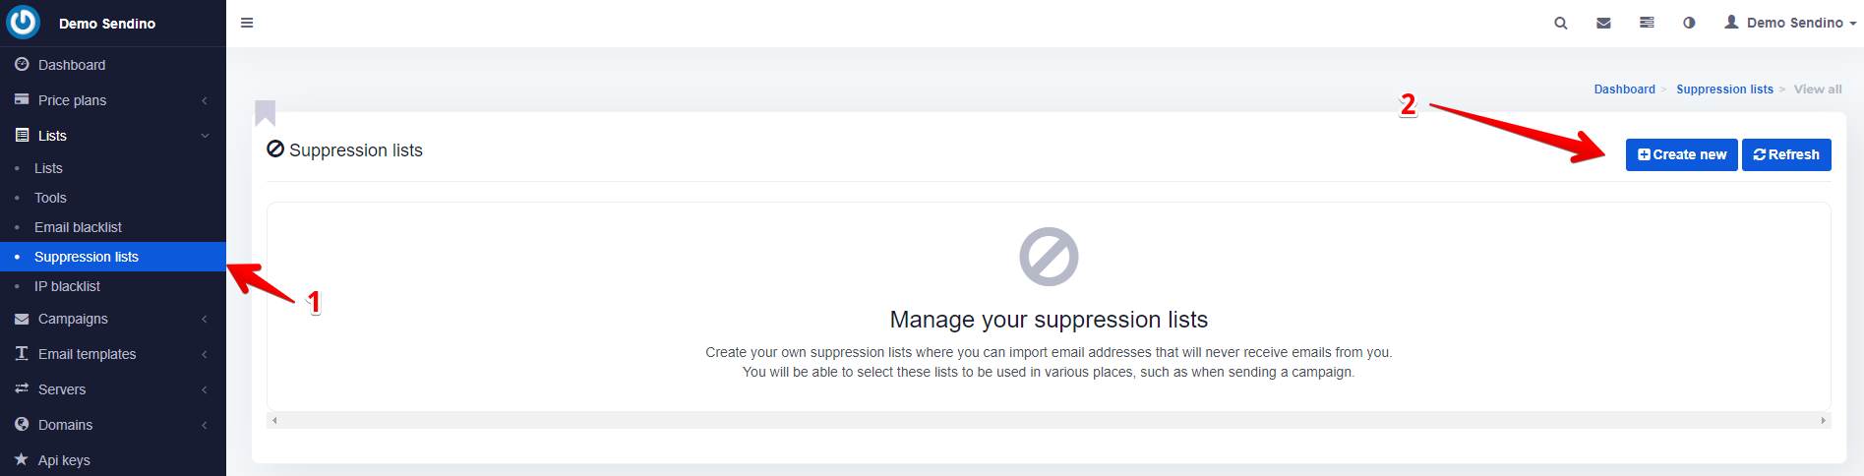The image size is (1864, 476).
Task: Collapse the Lists sidebar section
Action: pos(113,136)
